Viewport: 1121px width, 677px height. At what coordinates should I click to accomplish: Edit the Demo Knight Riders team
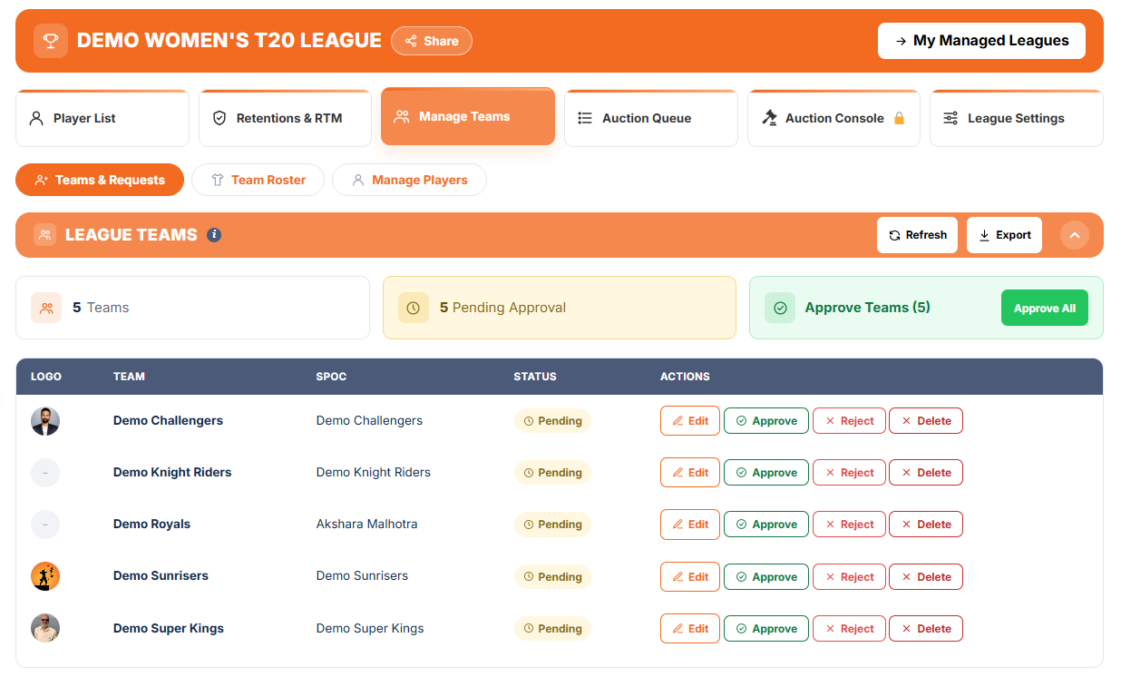click(690, 473)
